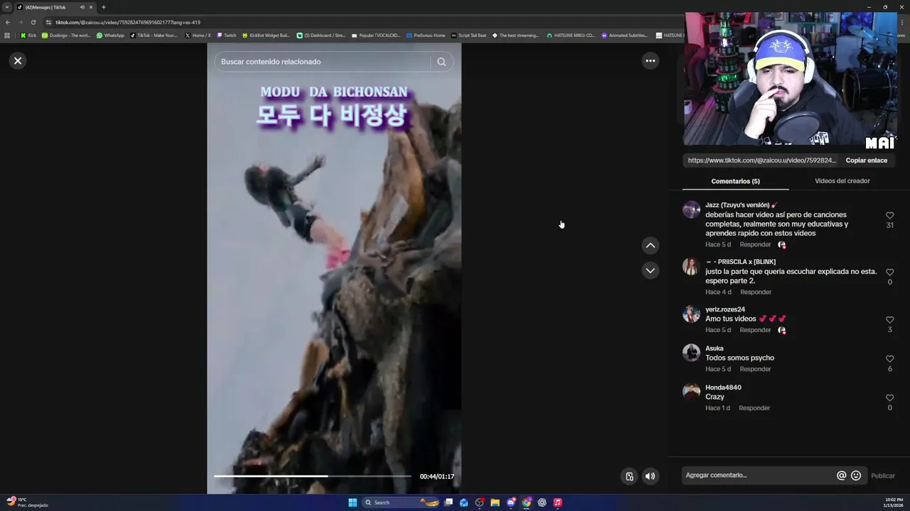Screen dimensions: 910x511
Task: Go to next video with down arrow
Action: coord(650,270)
